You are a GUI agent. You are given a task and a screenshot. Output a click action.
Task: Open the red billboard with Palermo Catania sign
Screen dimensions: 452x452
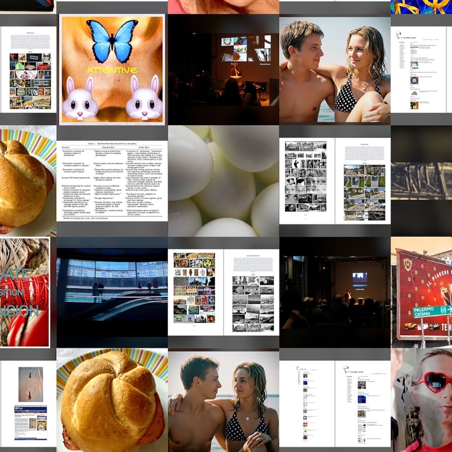click(421, 292)
